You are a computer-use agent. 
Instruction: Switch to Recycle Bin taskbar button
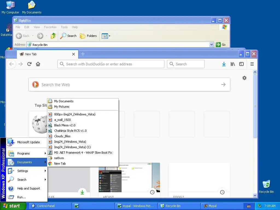click(x=179, y=206)
